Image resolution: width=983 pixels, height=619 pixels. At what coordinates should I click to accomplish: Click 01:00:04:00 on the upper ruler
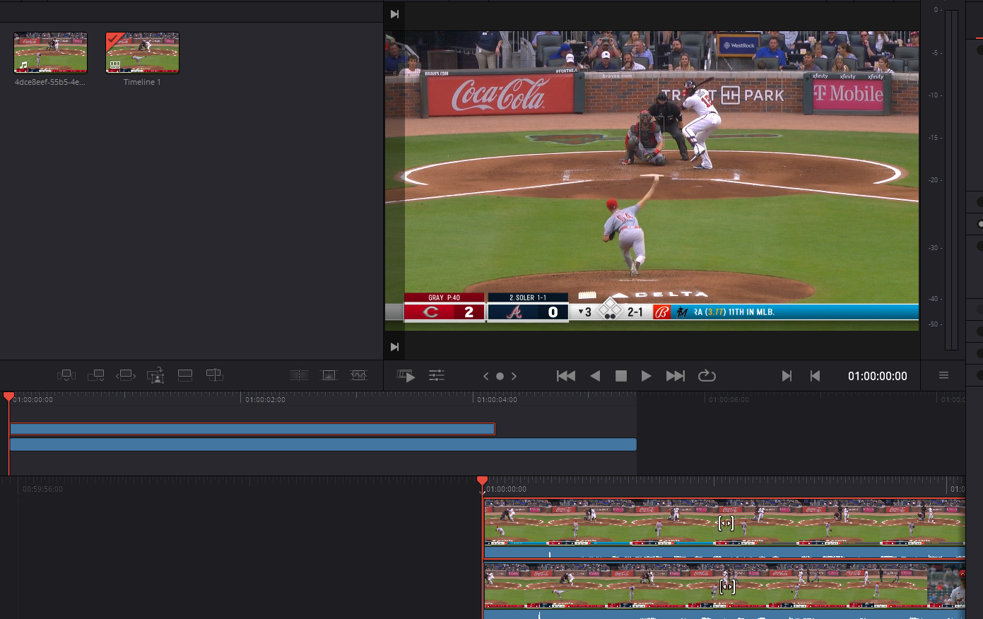pos(497,399)
